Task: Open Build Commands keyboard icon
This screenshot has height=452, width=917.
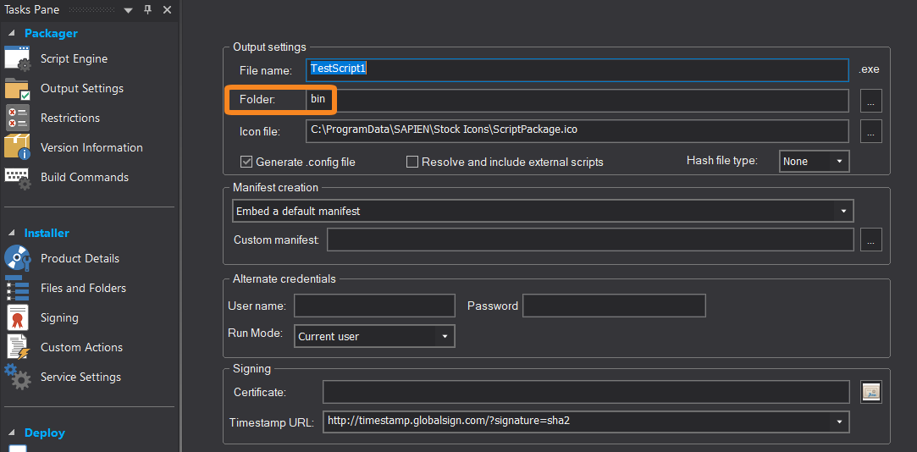Action: tap(18, 178)
